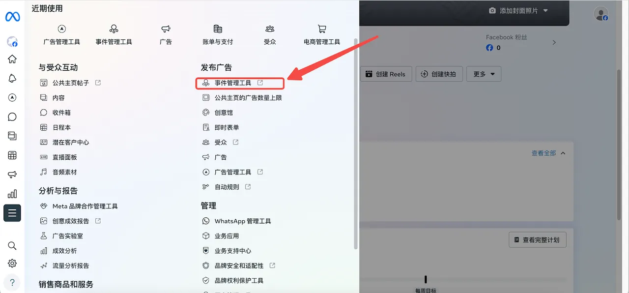Click the 创建 Reels button
This screenshot has height=293, width=629.
click(386, 74)
